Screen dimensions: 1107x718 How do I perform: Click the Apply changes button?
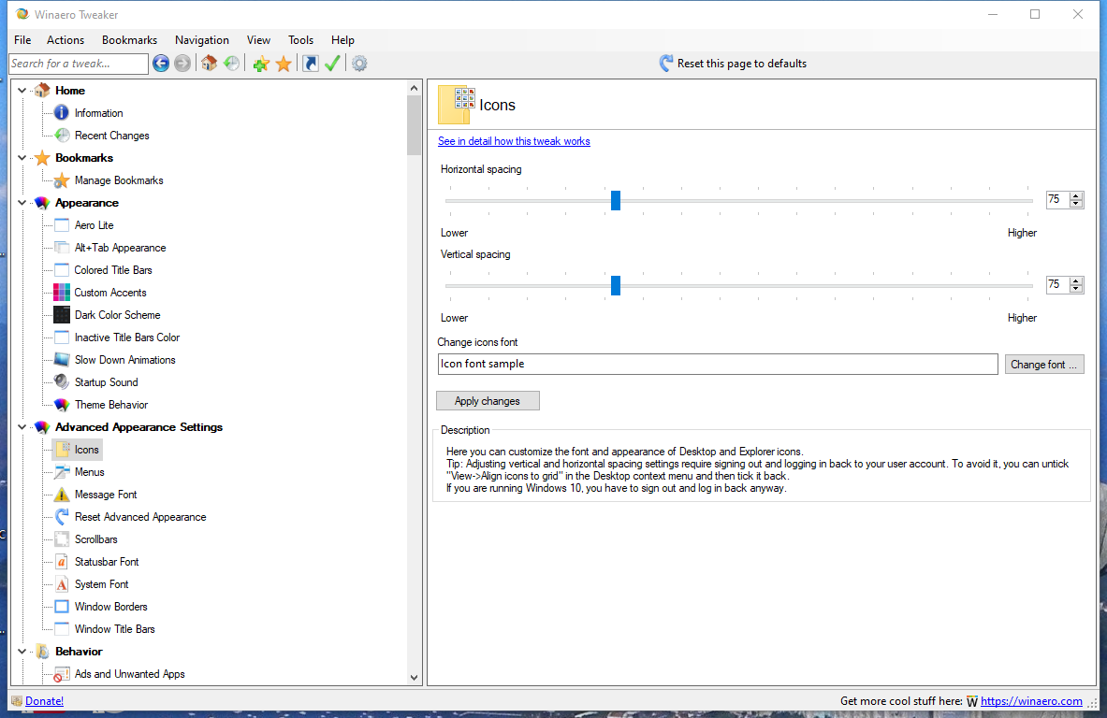point(488,401)
